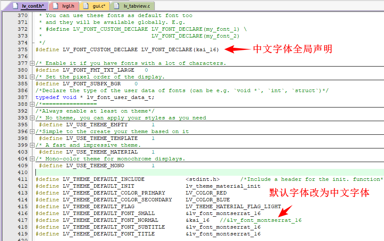Screen dimensions: 384x241
Task: Expand the folded block at line 377
Action: point(32,63)
